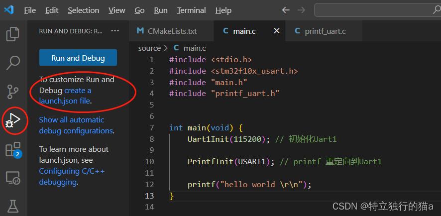Open the Run and Debug view icon
The image size is (441, 216).
point(13,120)
